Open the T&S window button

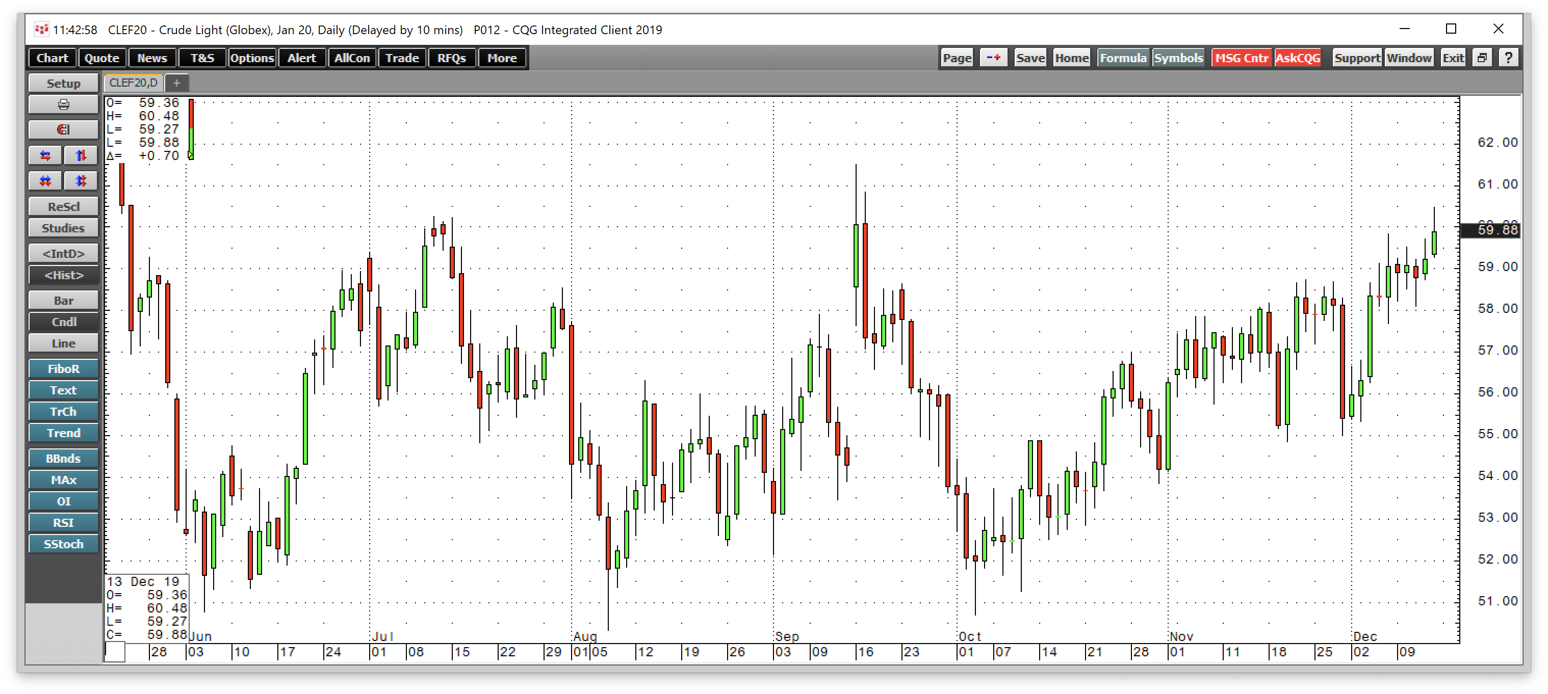(x=202, y=58)
